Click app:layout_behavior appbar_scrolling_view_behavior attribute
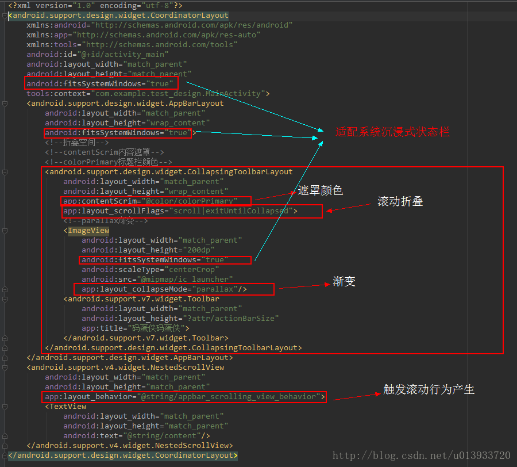 185,397
